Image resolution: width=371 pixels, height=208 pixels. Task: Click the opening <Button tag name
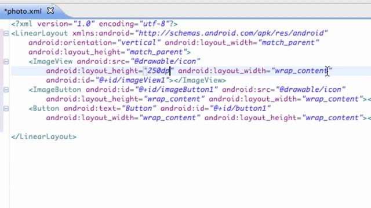click(44, 109)
